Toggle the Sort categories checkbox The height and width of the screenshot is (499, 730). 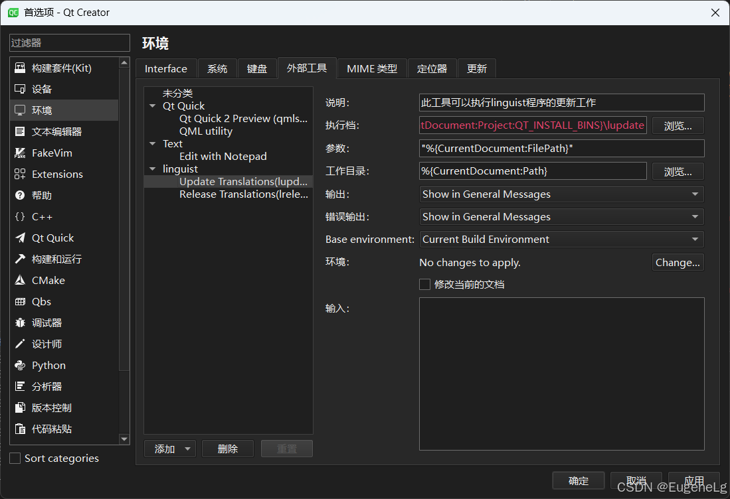(x=13, y=458)
